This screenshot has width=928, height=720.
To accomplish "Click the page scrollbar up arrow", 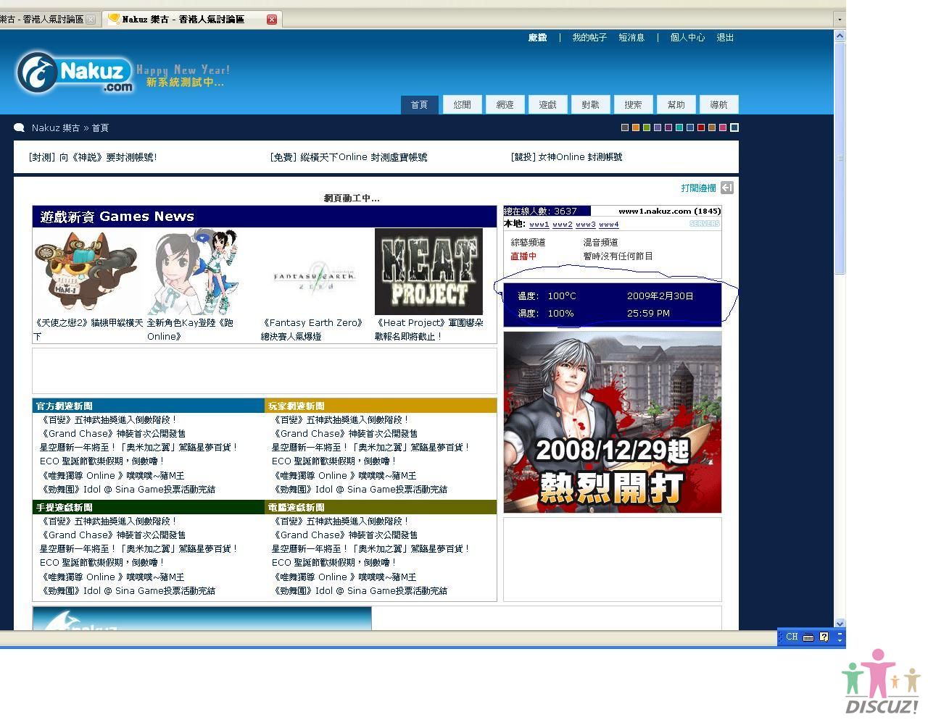I will [x=840, y=35].
